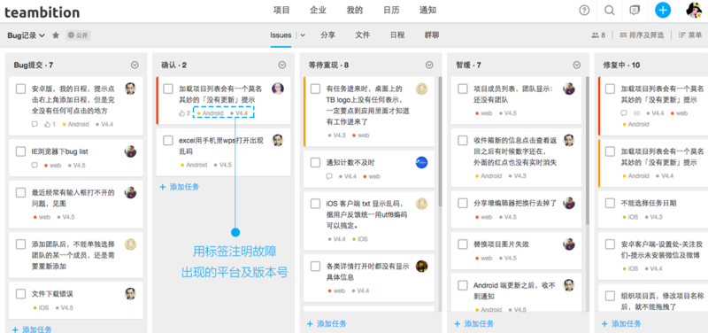Check off the iOS 客户端 txt task

click(315, 204)
